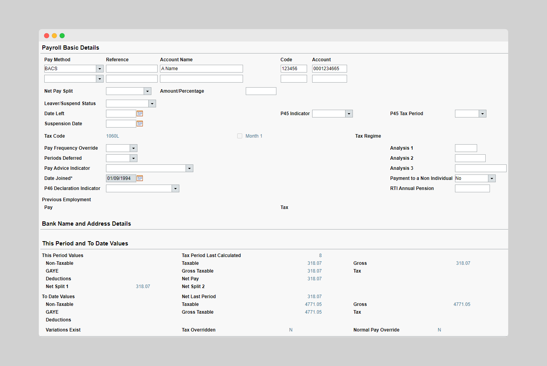547x366 pixels.
Task: Open the Pay Advice Indicator dropdown
Action: 189,168
